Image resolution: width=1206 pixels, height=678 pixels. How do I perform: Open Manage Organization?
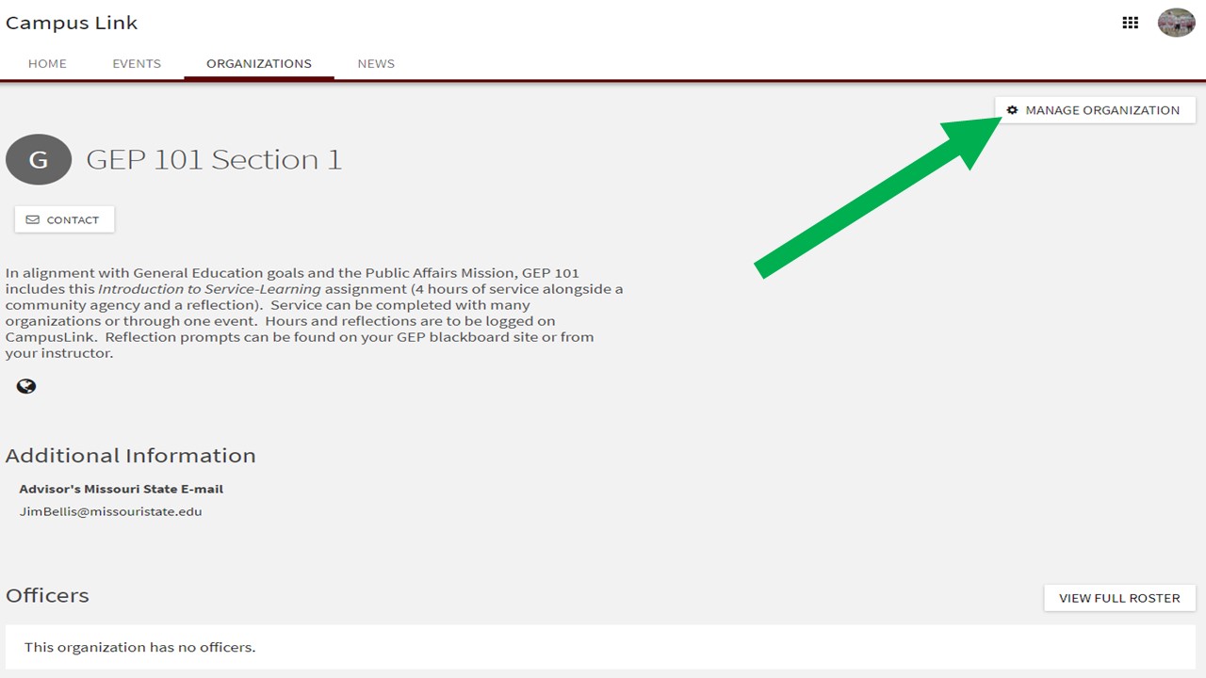[x=1096, y=110]
